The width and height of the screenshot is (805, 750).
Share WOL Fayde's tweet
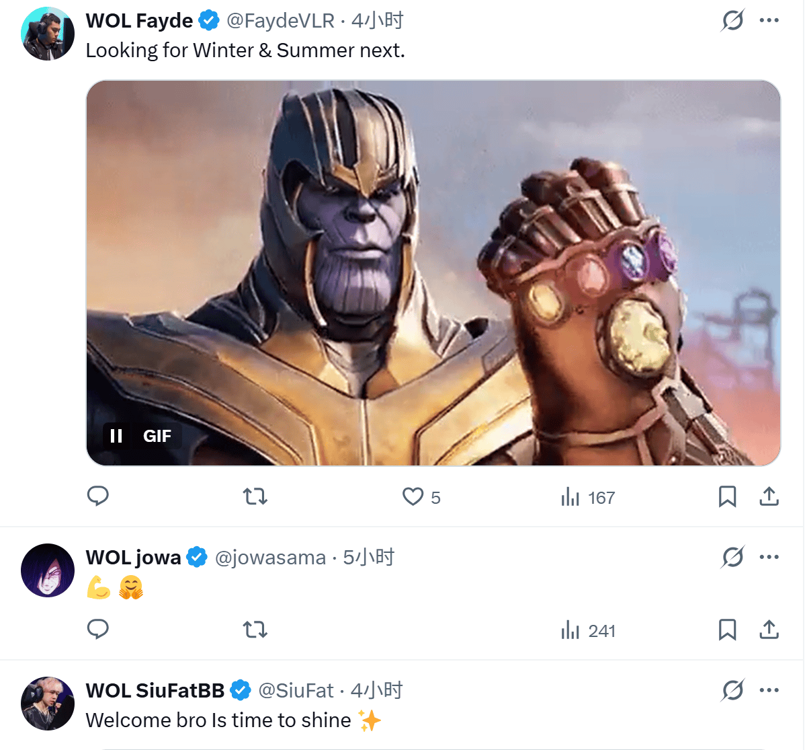click(769, 496)
